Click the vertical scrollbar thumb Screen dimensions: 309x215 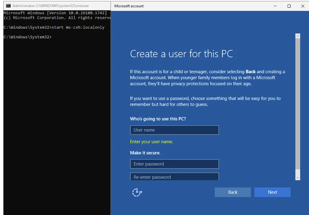[x=298, y=103]
